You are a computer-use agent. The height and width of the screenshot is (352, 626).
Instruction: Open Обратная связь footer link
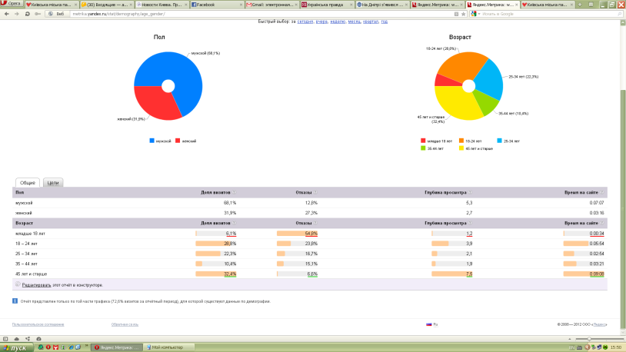(125, 324)
